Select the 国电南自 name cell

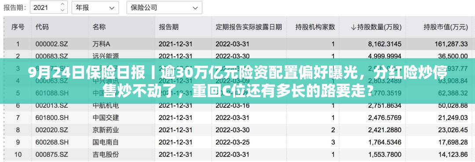(x=106, y=142)
